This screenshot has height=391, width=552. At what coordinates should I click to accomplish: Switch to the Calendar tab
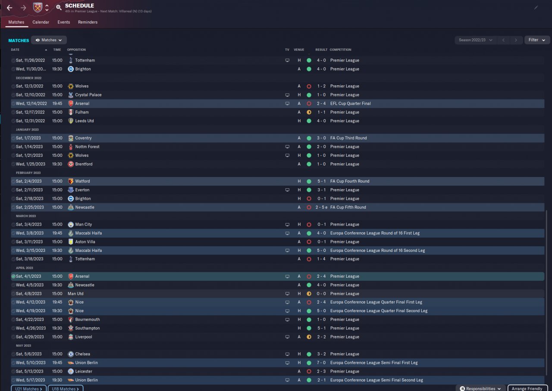(x=41, y=22)
